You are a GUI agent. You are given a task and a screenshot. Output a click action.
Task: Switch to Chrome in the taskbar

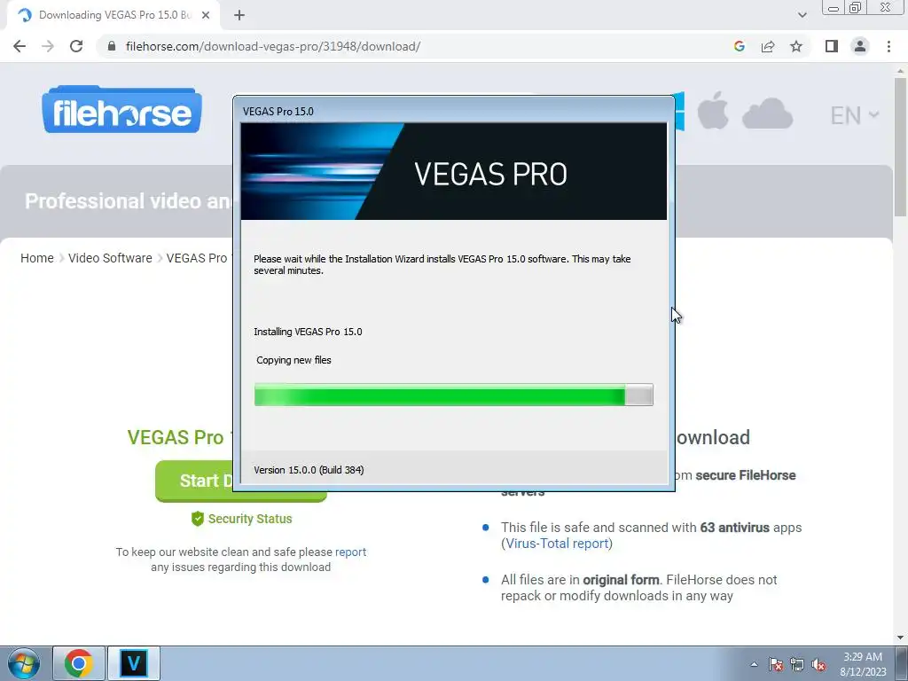[79, 663]
